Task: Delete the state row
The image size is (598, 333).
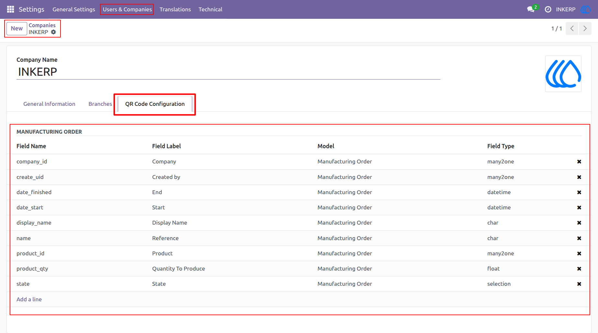Action: click(579, 284)
